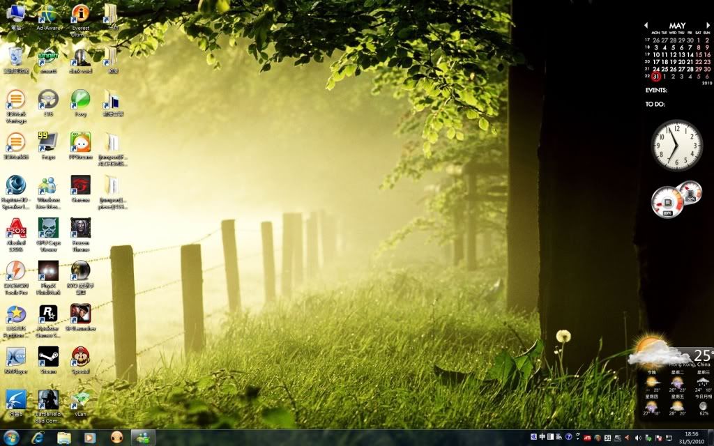The image size is (714, 446).
Task: Select today's date 31 in calendar
Action: pos(656,77)
